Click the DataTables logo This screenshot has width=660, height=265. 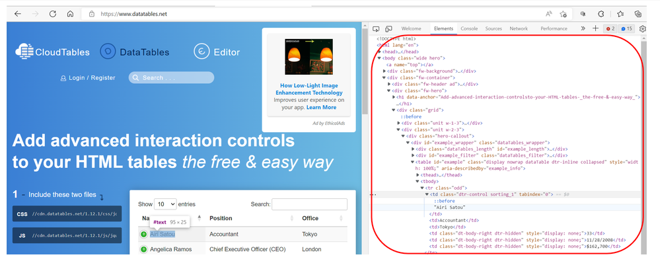coord(135,52)
